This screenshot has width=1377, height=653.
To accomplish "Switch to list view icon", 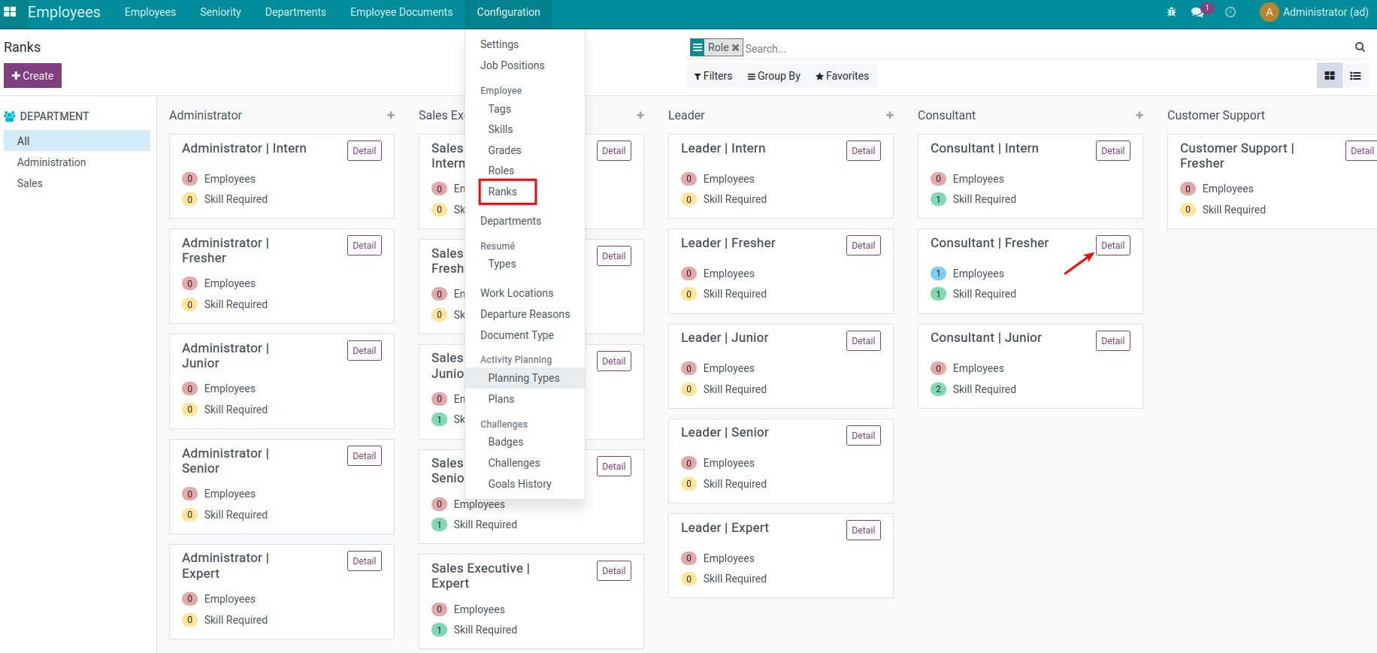I will pos(1355,76).
